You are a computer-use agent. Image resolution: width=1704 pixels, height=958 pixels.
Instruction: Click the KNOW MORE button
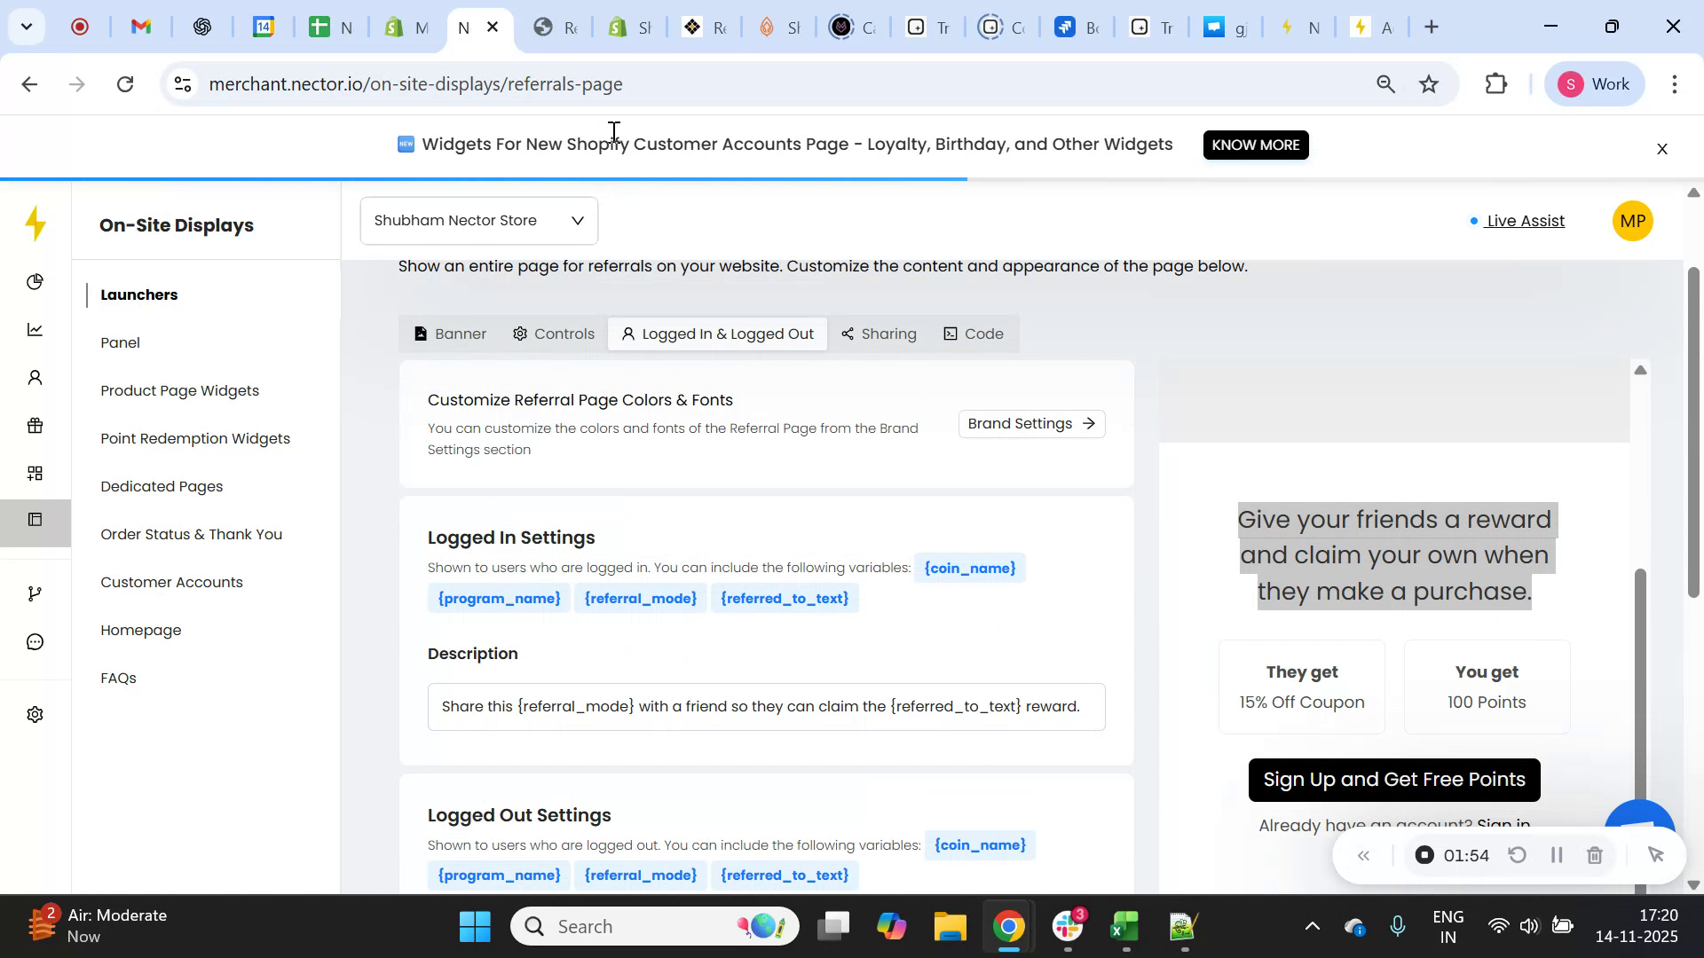pos(1255,145)
